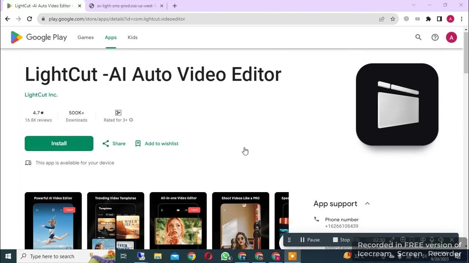This screenshot has height=263, width=469.
Task: Open the Chrome side panel
Action: click(x=439, y=19)
